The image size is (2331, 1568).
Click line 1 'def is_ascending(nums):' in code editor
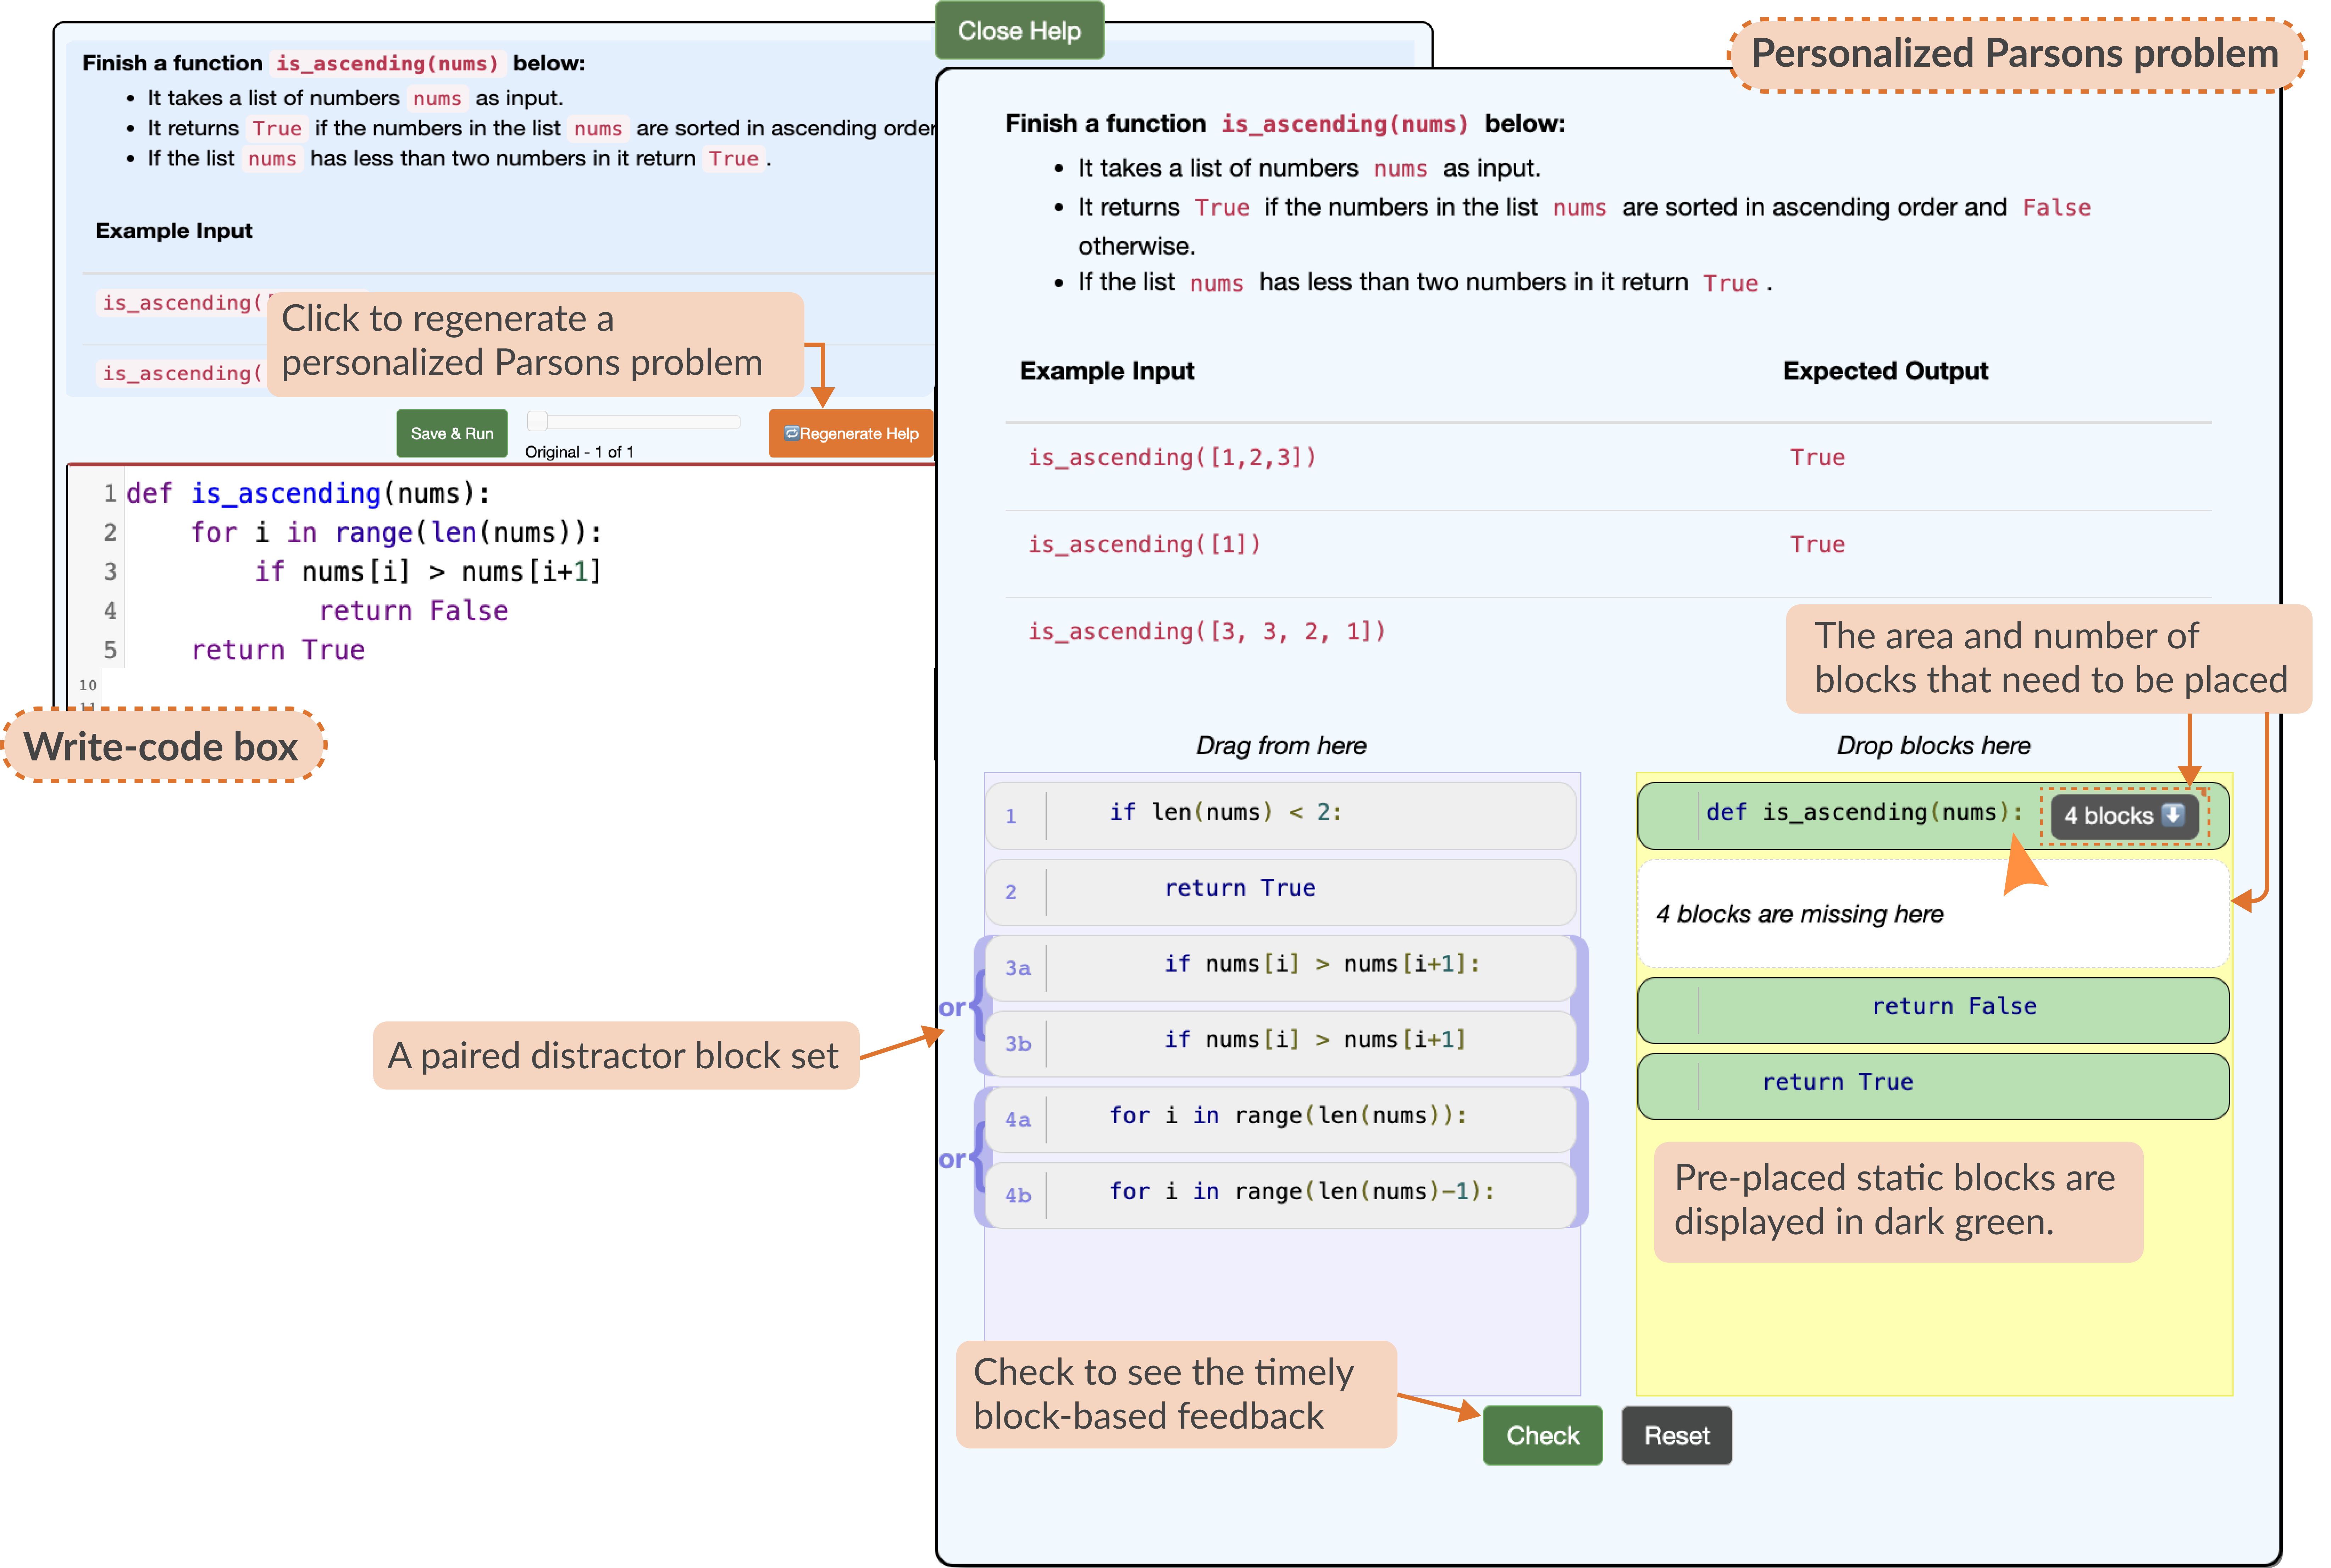[308, 494]
